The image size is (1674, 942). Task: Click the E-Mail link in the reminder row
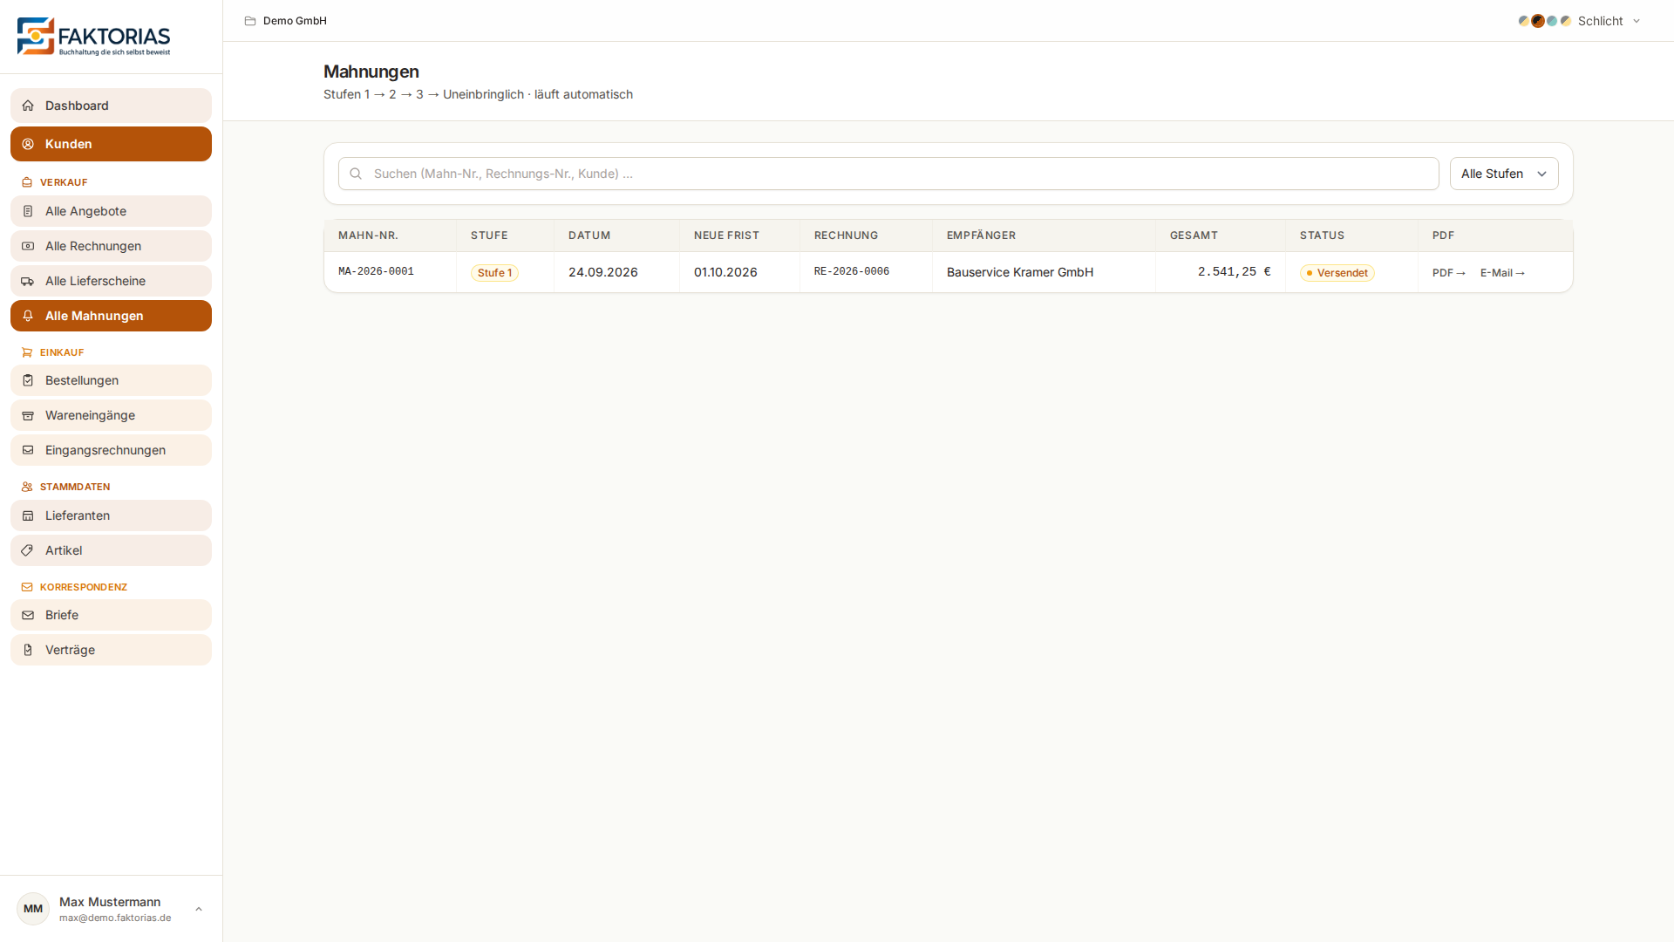1502,273
